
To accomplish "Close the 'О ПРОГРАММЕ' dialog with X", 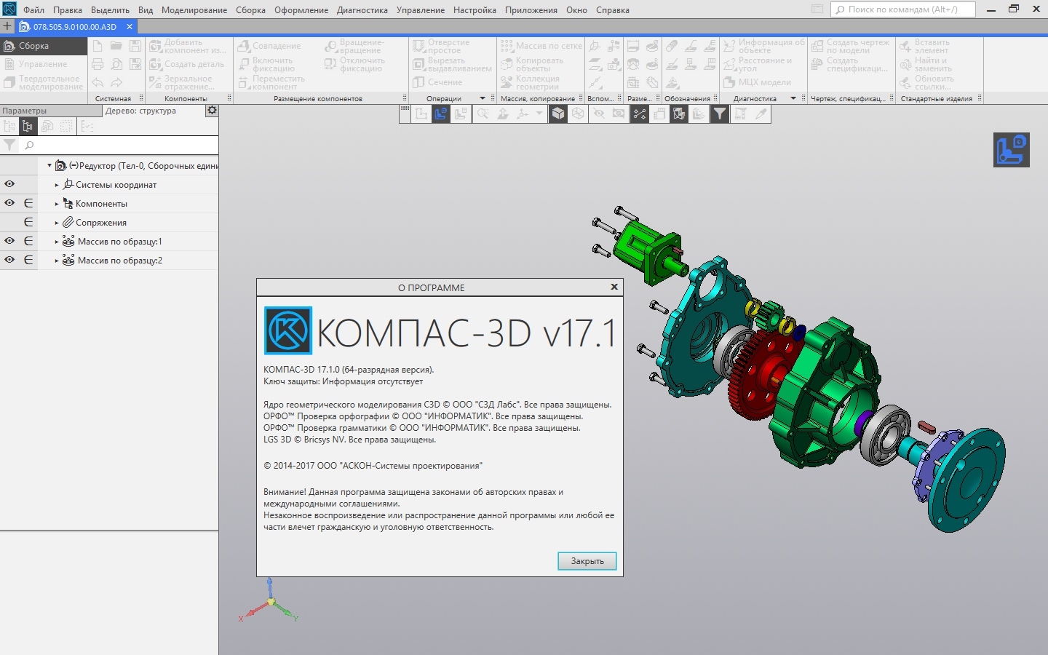I will coord(614,287).
